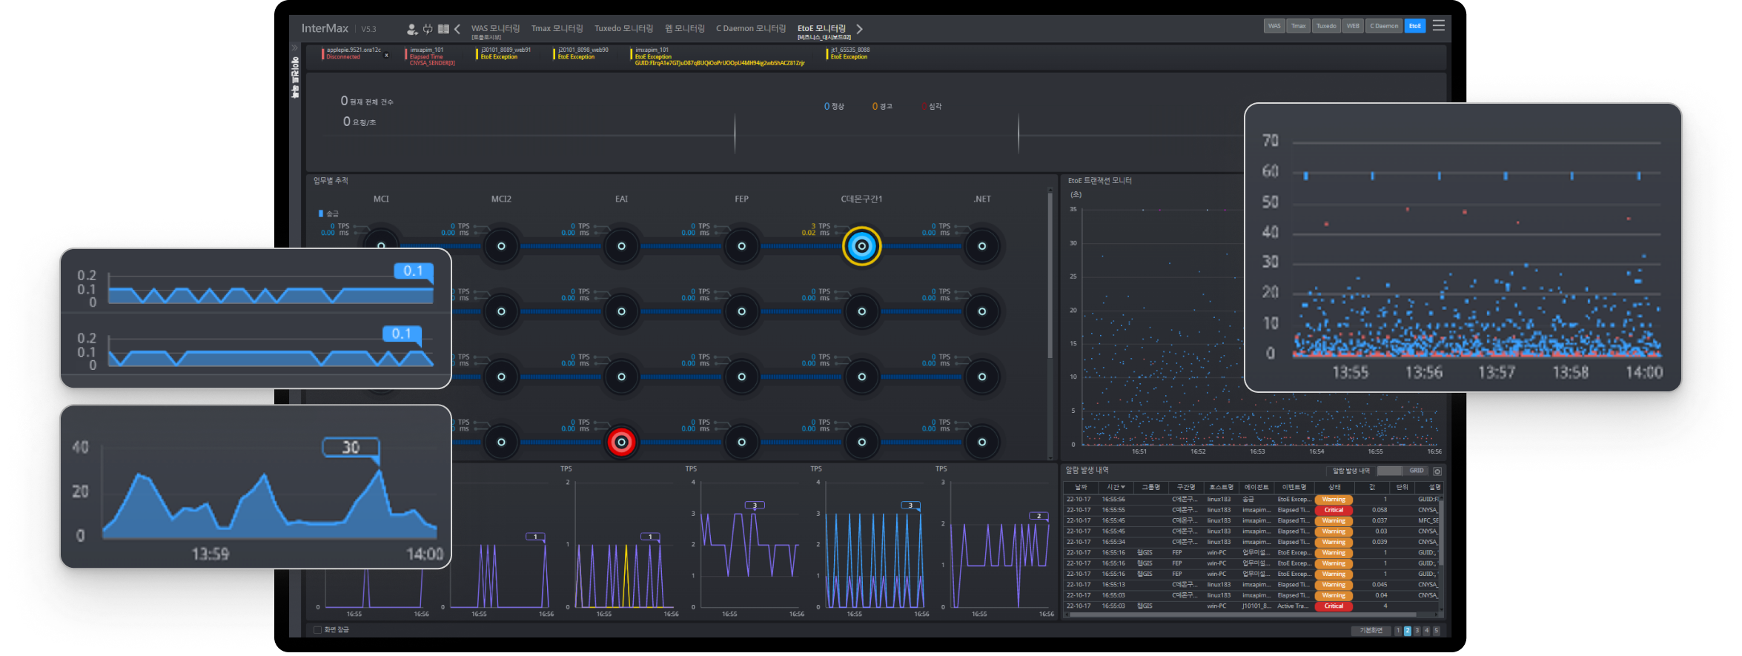Open the j30101_8089_web91 EtoE Exception alert
Viewport: 1742px width, 656px height.
point(504,53)
